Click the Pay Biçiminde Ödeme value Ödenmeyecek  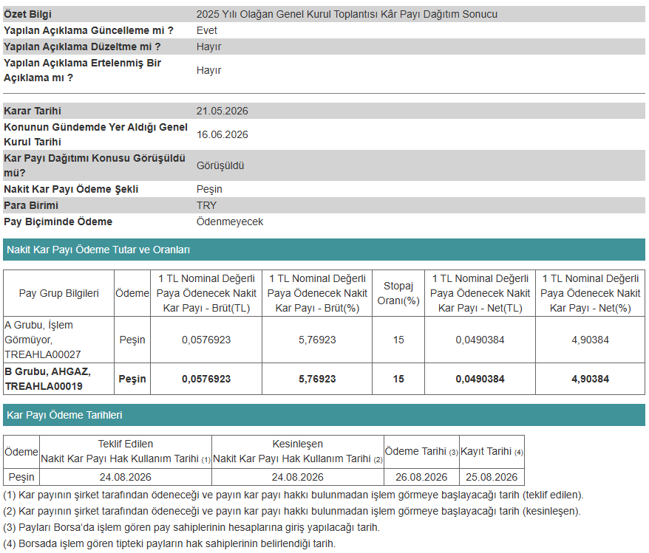click(229, 221)
